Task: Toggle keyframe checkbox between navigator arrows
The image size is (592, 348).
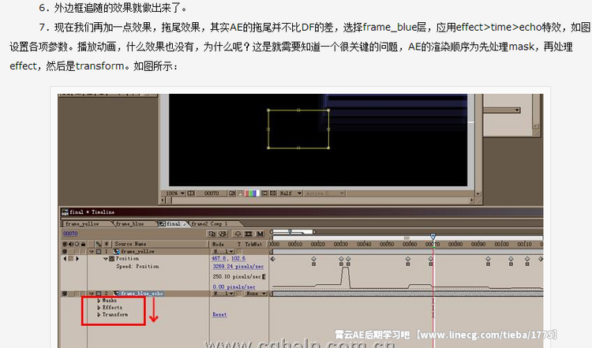Action: pos(71,259)
